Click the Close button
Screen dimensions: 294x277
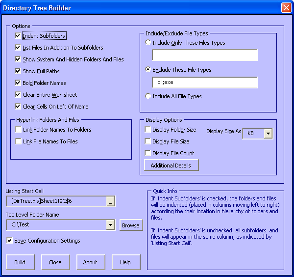coord(55,262)
